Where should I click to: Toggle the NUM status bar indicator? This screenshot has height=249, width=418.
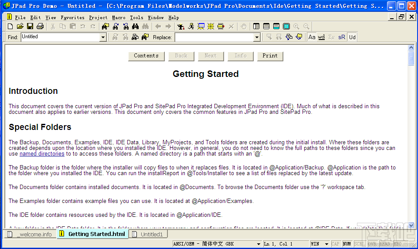pyautogui.click(x=347, y=244)
